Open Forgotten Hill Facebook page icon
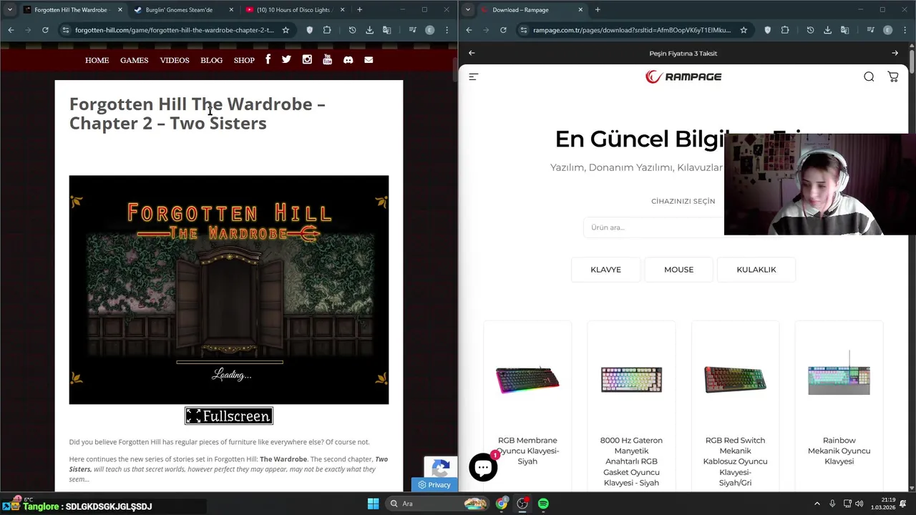916x515 pixels. coord(268,59)
